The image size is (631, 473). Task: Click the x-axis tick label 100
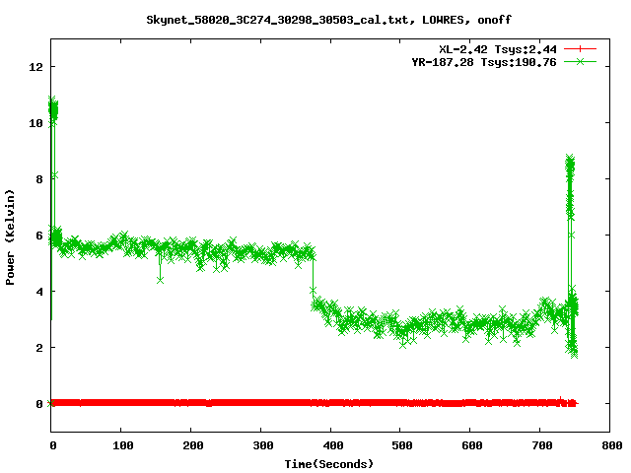pyautogui.click(x=122, y=445)
